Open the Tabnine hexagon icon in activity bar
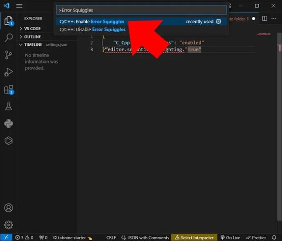 click(x=9, y=141)
